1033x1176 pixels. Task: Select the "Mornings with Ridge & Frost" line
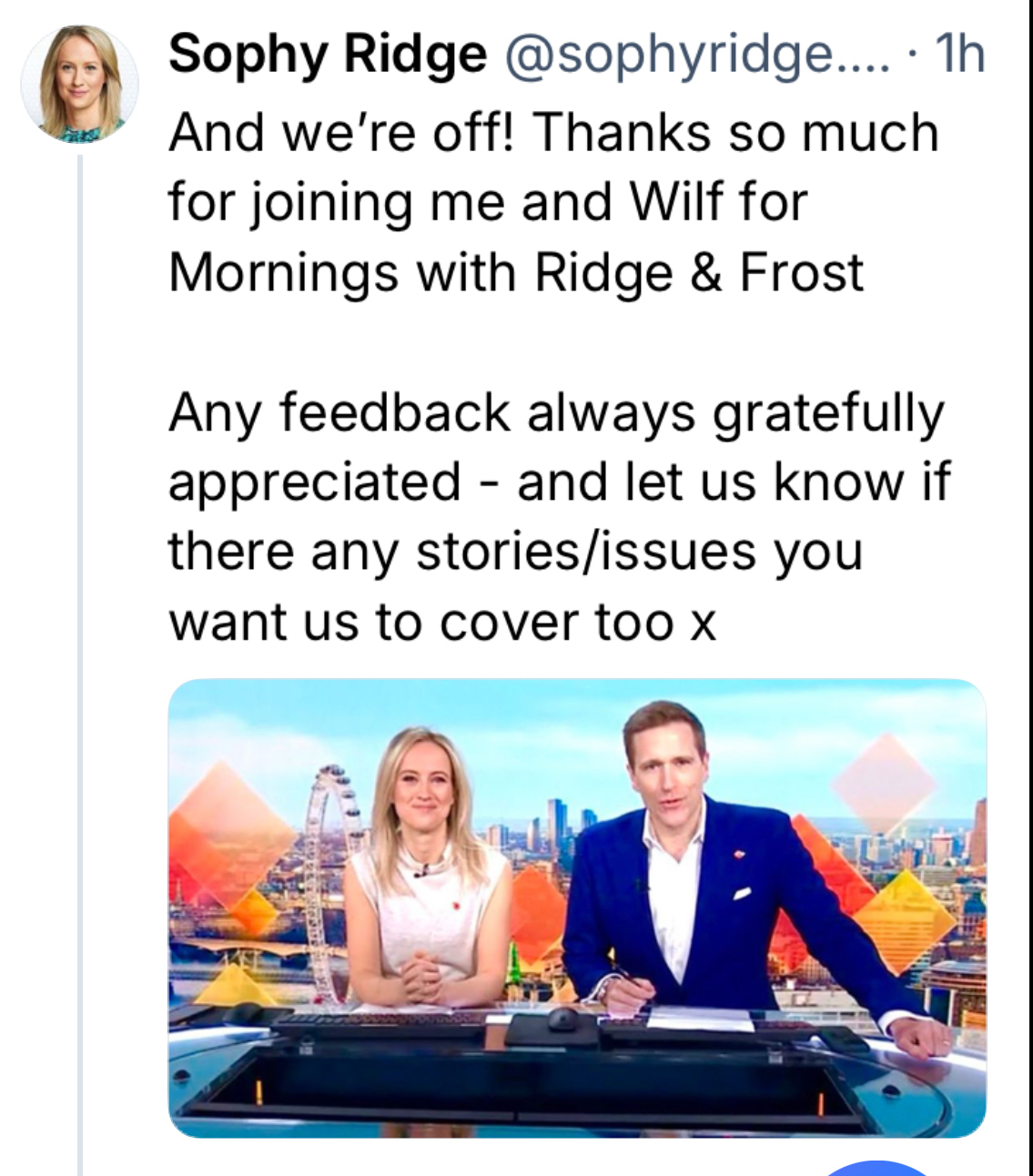[x=516, y=273]
